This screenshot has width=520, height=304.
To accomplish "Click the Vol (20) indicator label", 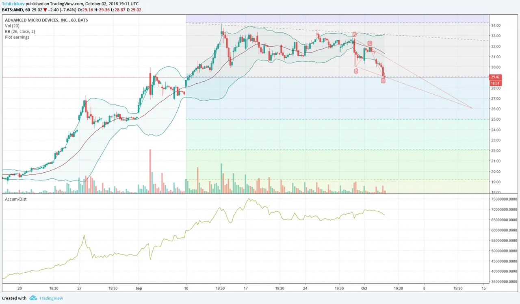I will [13, 26].
